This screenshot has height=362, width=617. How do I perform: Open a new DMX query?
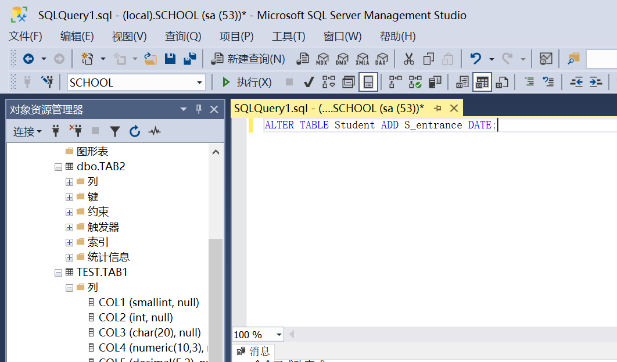coord(342,59)
